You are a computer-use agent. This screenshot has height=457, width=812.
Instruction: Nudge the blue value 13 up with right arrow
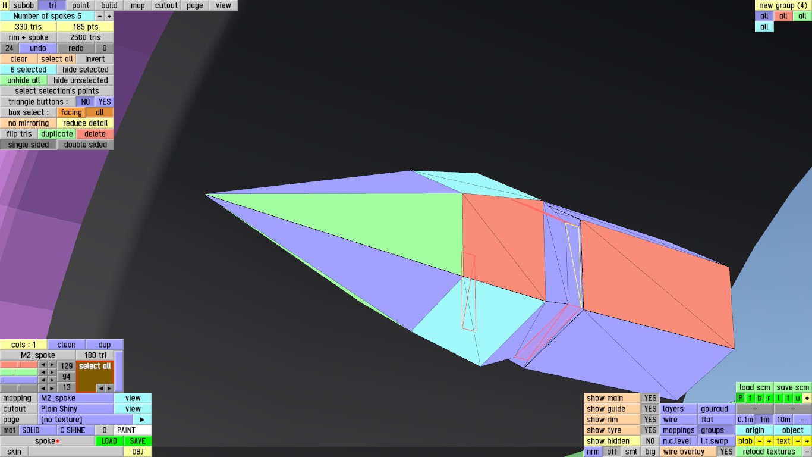click(x=52, y=380)
